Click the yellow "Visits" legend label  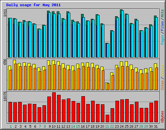[162, 71]
